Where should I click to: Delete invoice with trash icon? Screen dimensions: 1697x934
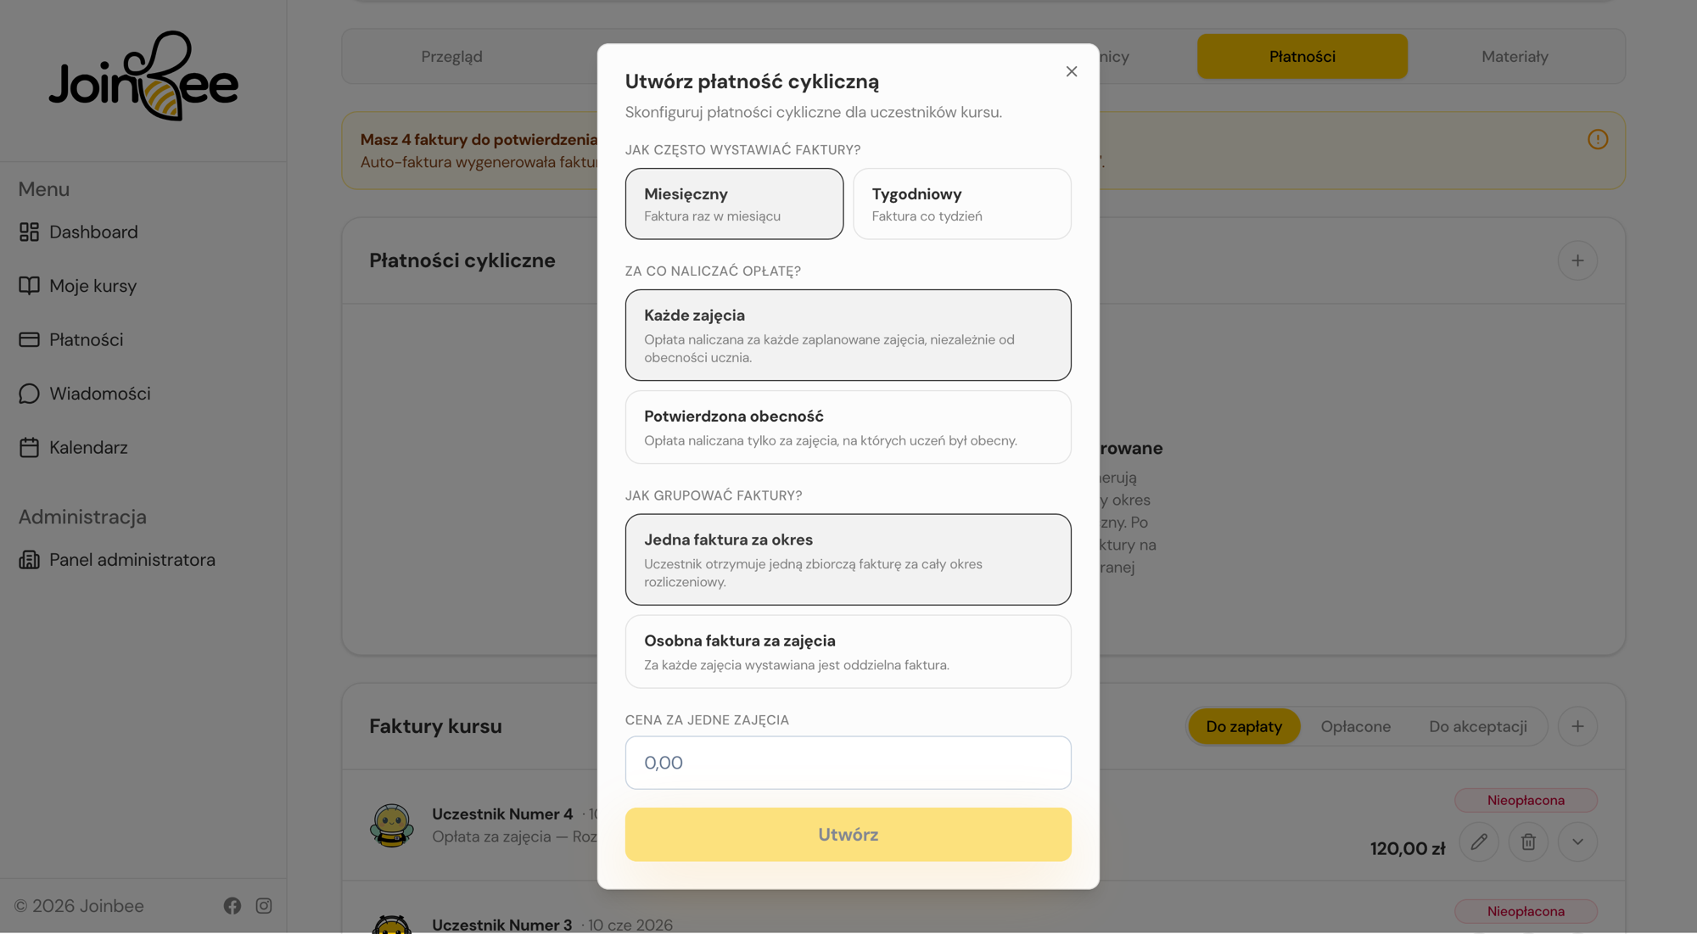tap(1528, 842)
